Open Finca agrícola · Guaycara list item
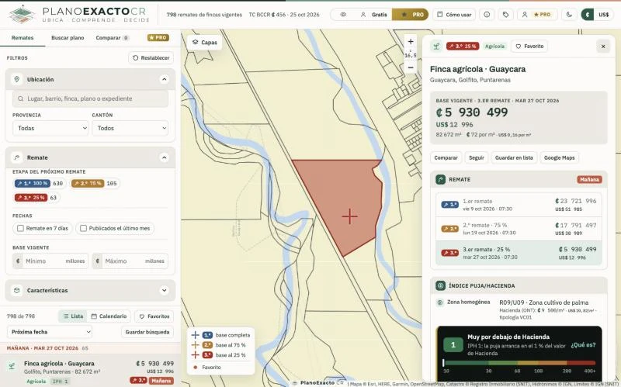621x387 pixels. tap(90, 371)
